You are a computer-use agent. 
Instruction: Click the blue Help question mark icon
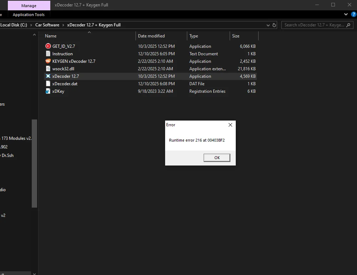354,14
